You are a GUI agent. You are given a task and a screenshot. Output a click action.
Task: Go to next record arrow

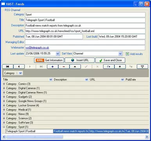click(x=30, y=67)
